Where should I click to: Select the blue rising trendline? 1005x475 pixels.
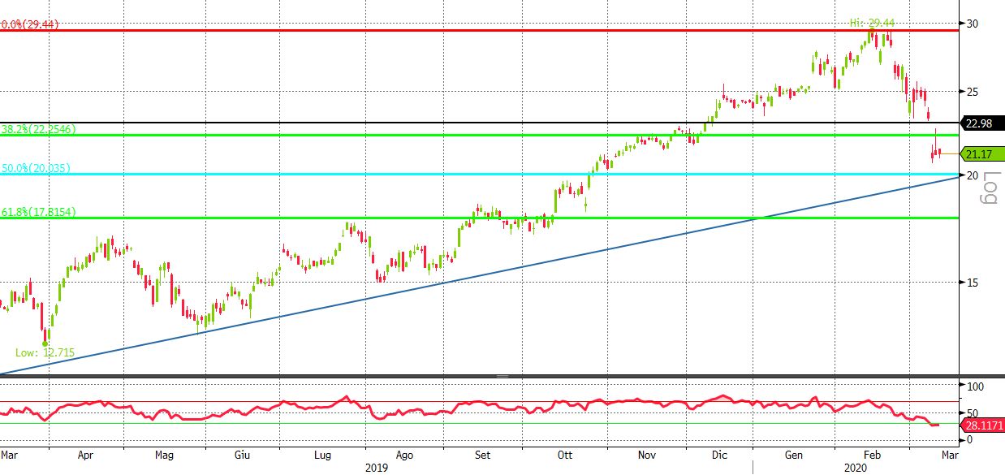(479, 275)
